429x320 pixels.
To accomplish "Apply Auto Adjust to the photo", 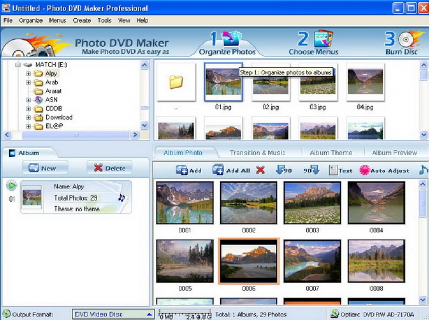I will coord(384,170).
